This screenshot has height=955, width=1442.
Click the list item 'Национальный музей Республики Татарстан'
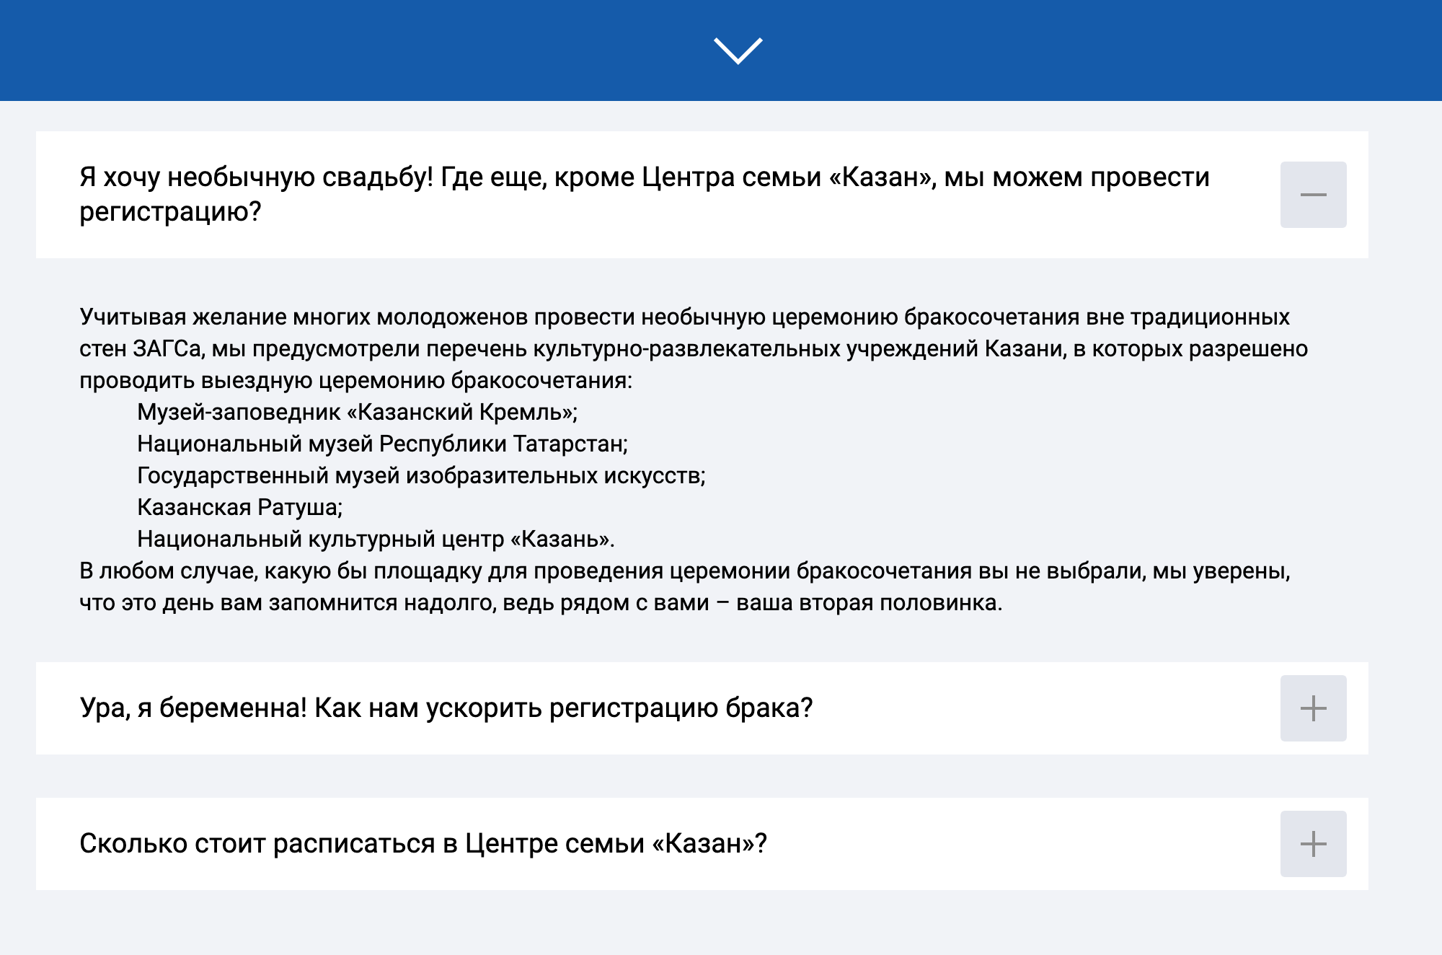coord(383,444)
